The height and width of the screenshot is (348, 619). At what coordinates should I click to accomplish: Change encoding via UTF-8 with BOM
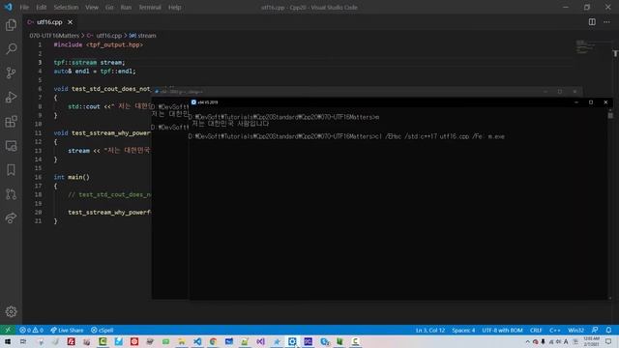pos(502,330)
